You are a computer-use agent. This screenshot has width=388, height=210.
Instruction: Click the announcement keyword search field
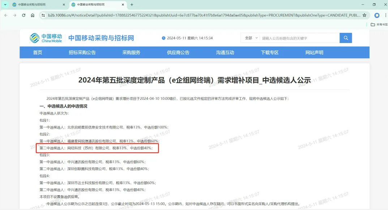(299, 38)
